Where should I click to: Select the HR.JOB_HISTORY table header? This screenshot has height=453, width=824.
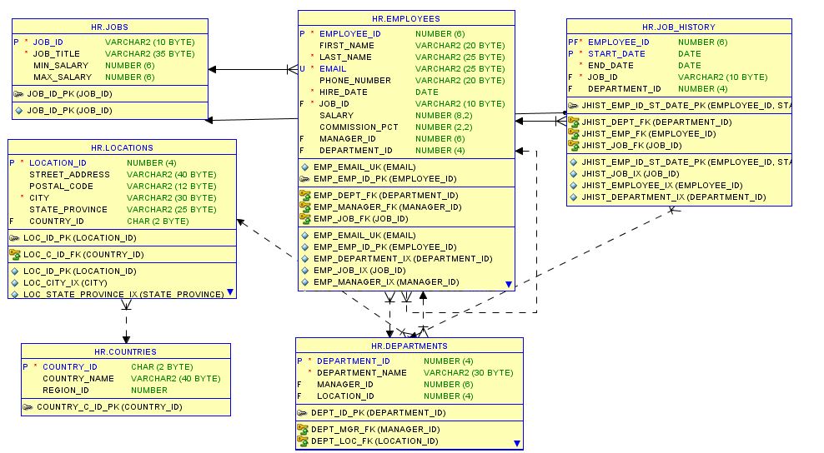(678, 27)
